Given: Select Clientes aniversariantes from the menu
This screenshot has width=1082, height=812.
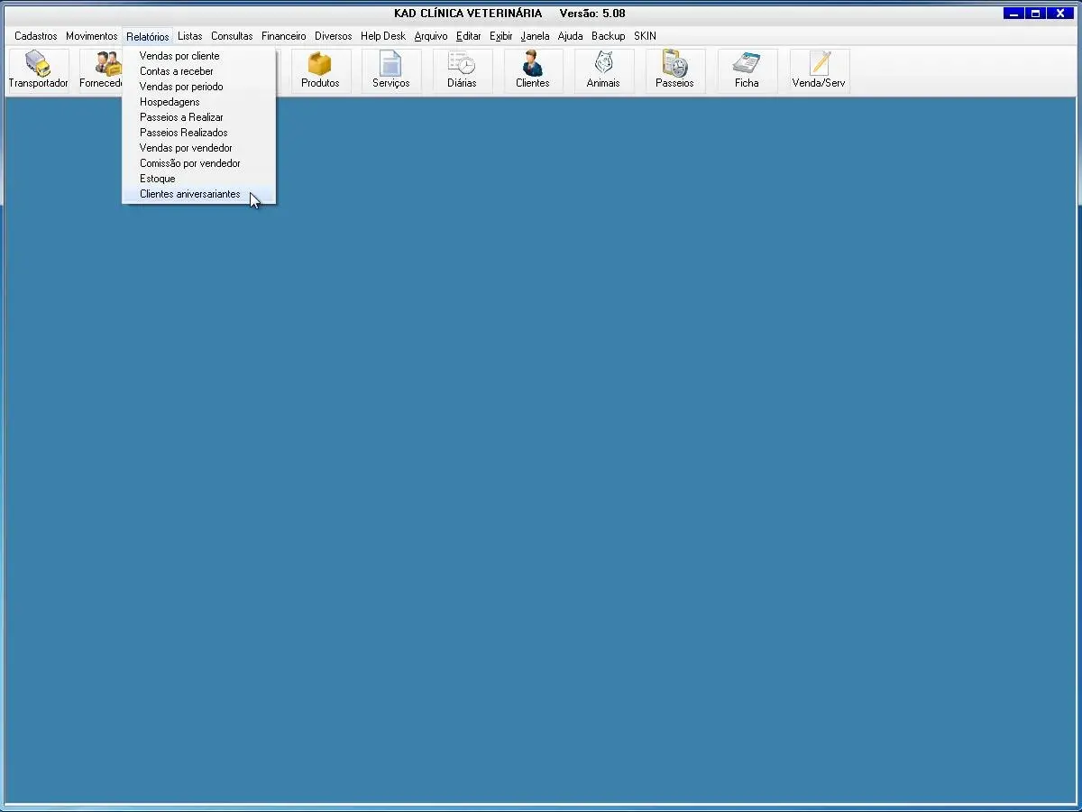Looking at the screenshot, I should click(x=190, y=194).
